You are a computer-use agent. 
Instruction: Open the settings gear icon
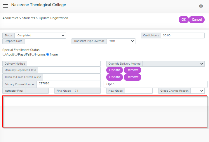(201, 6)
